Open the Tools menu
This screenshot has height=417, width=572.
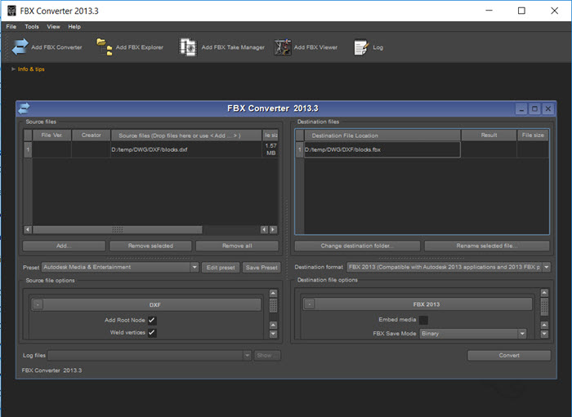coord(31,27)
